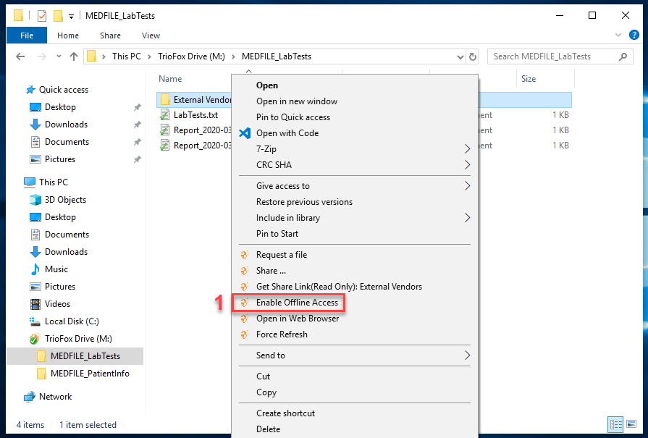
Task: Switch to large icons view button
Action: [x=631, y=424]
